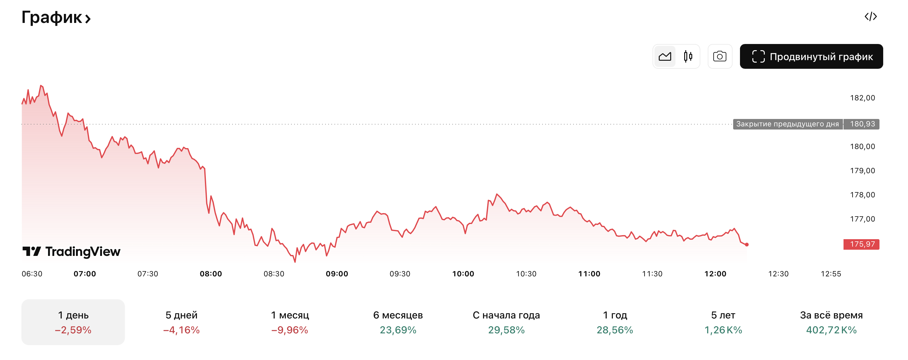
Task: Open the Продвинутый график advanced chart
Action: (x=811, y=56)
